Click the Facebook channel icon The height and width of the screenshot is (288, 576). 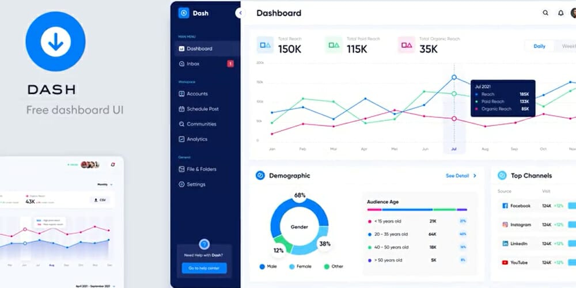[505, 206]
